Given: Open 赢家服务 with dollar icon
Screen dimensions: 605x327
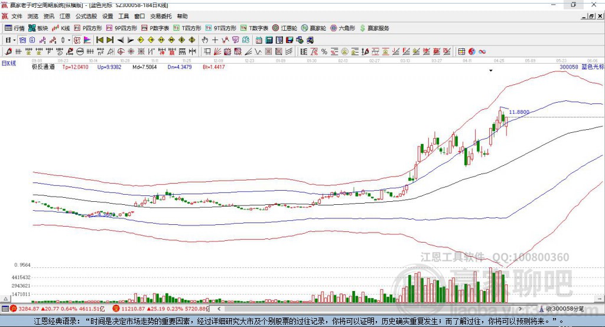Looking at the screenshot, I should click(374, 28).
